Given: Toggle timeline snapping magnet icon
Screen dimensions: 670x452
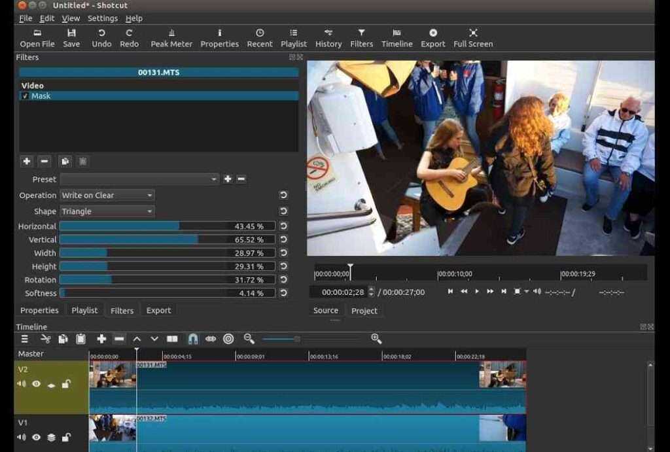Looking at the screenshot, I should pos(192,339).
